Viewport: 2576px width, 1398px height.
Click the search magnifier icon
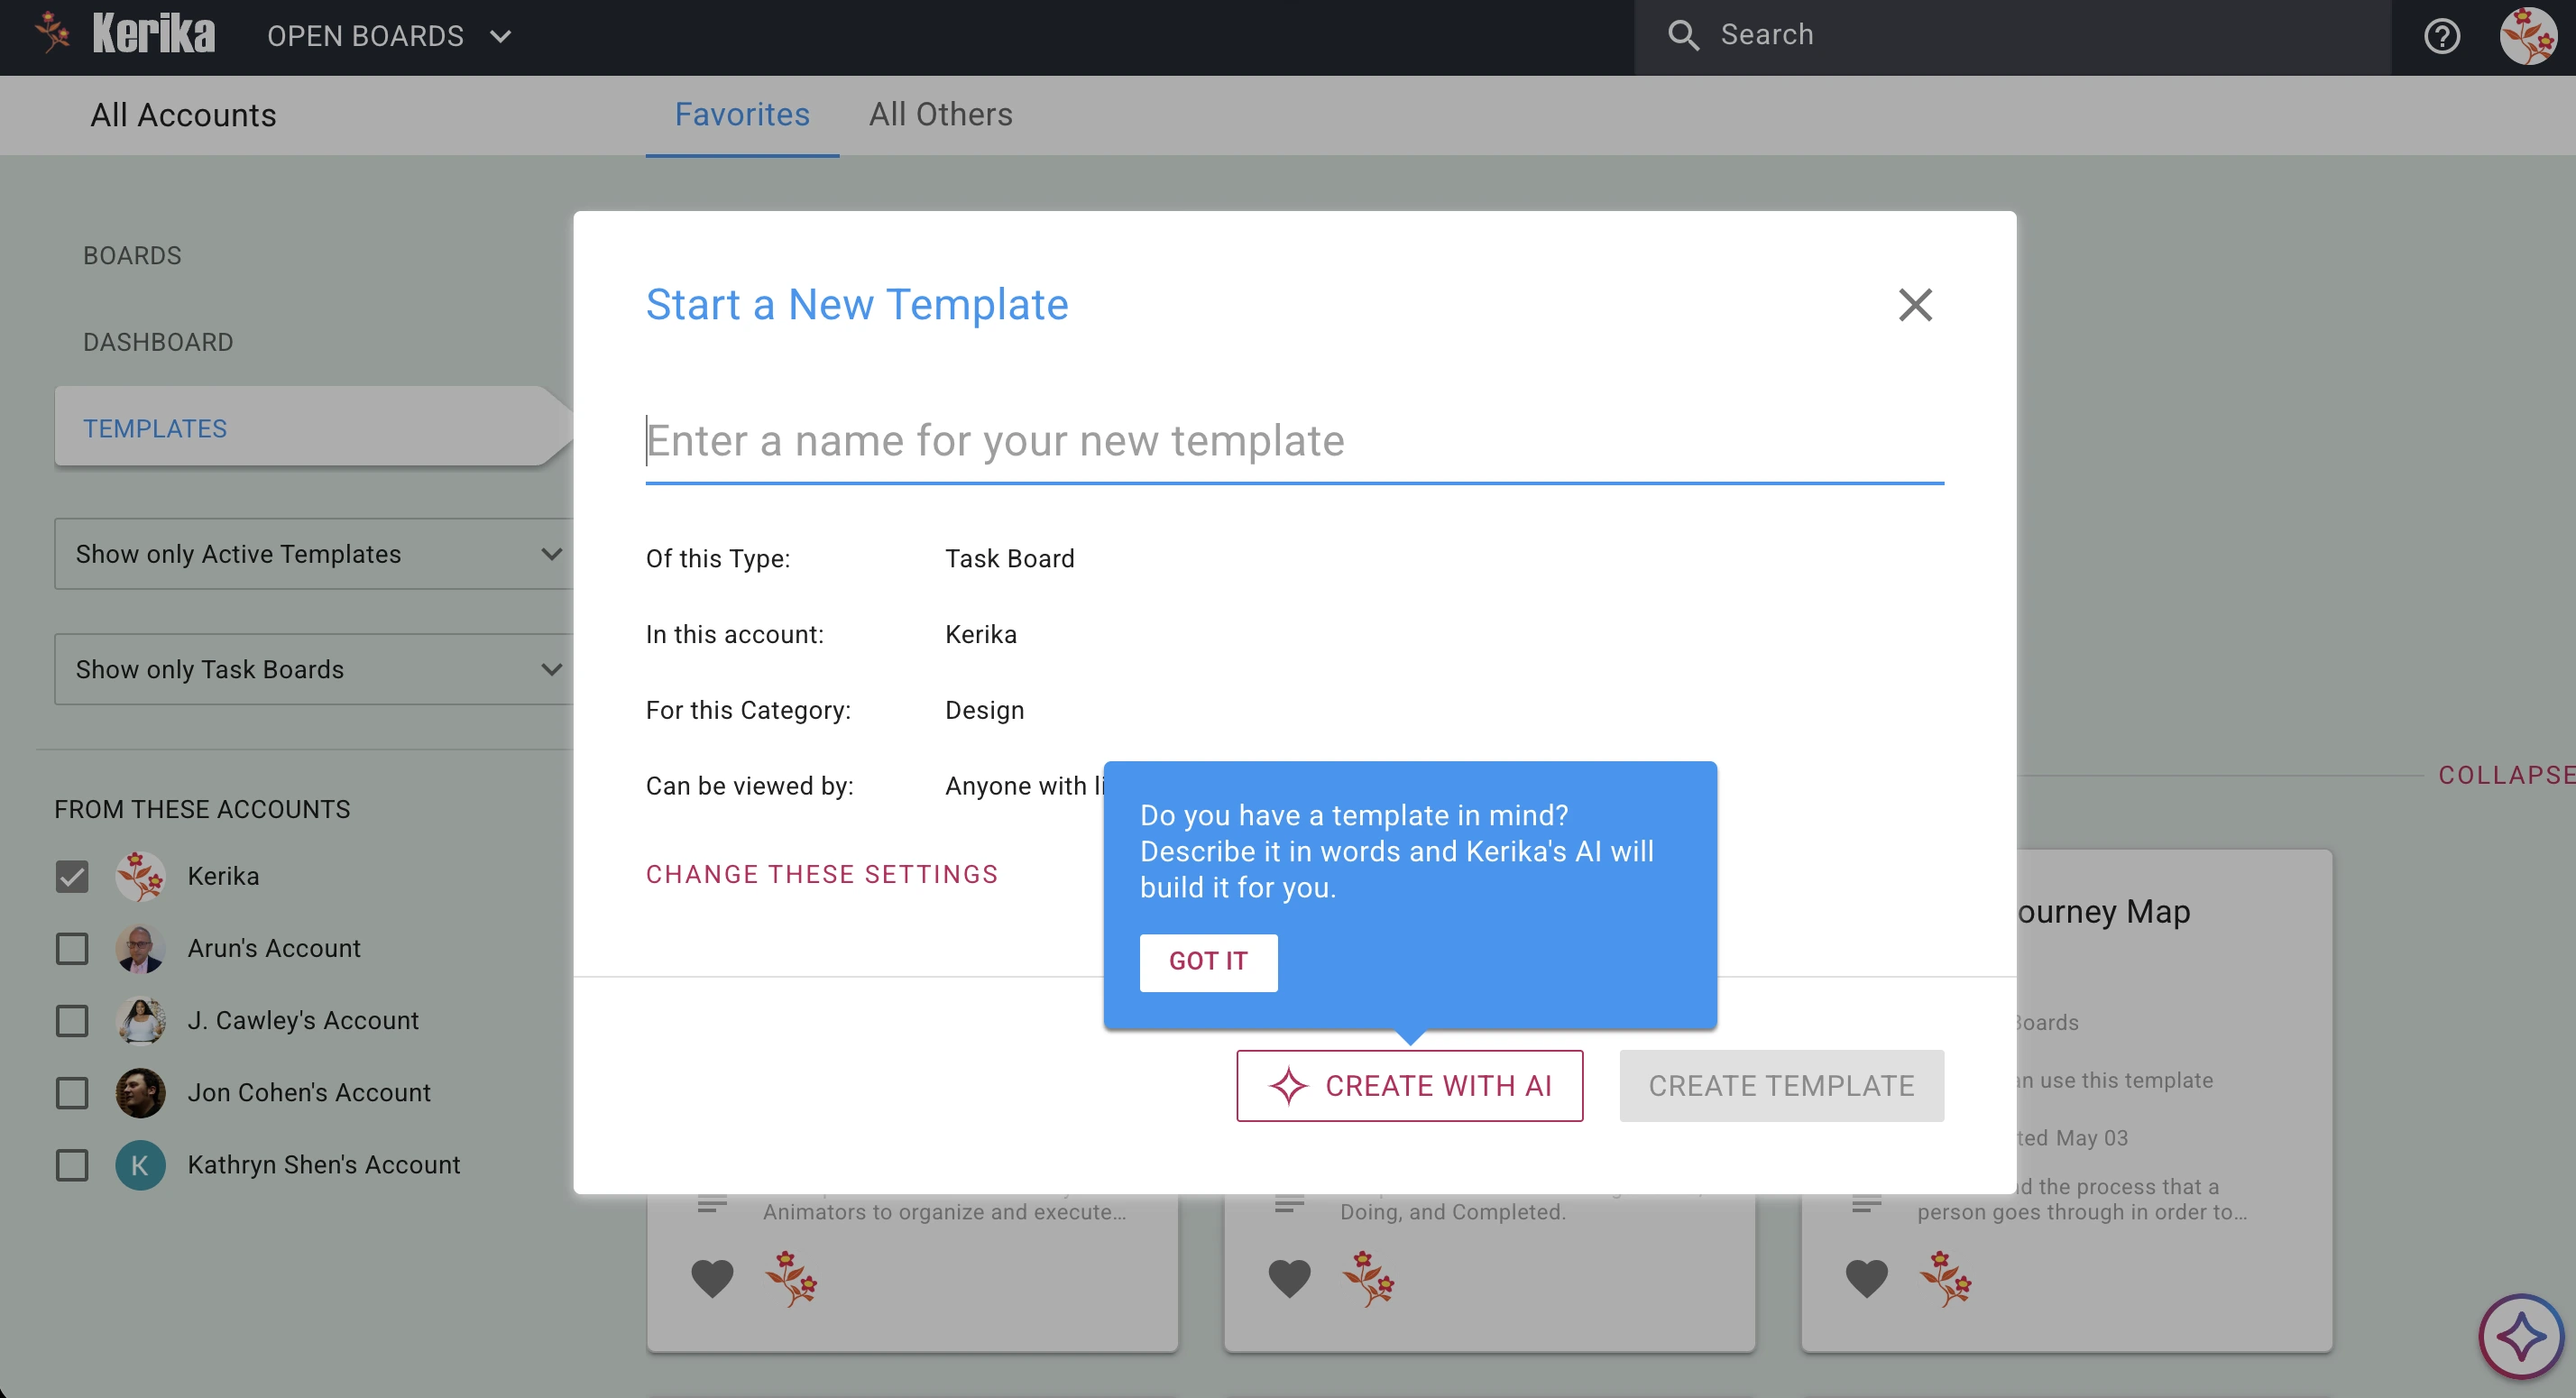(1683, 35)
